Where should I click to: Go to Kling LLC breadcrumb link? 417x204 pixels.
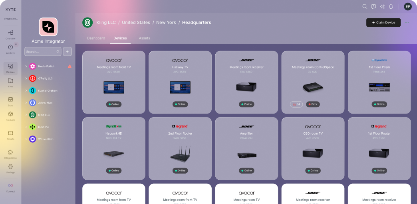(x=106, y=23)
